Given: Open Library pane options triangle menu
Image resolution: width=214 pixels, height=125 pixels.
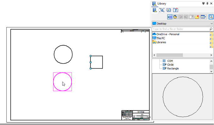Looking at the screenshot, I should [x=203, y=3].
